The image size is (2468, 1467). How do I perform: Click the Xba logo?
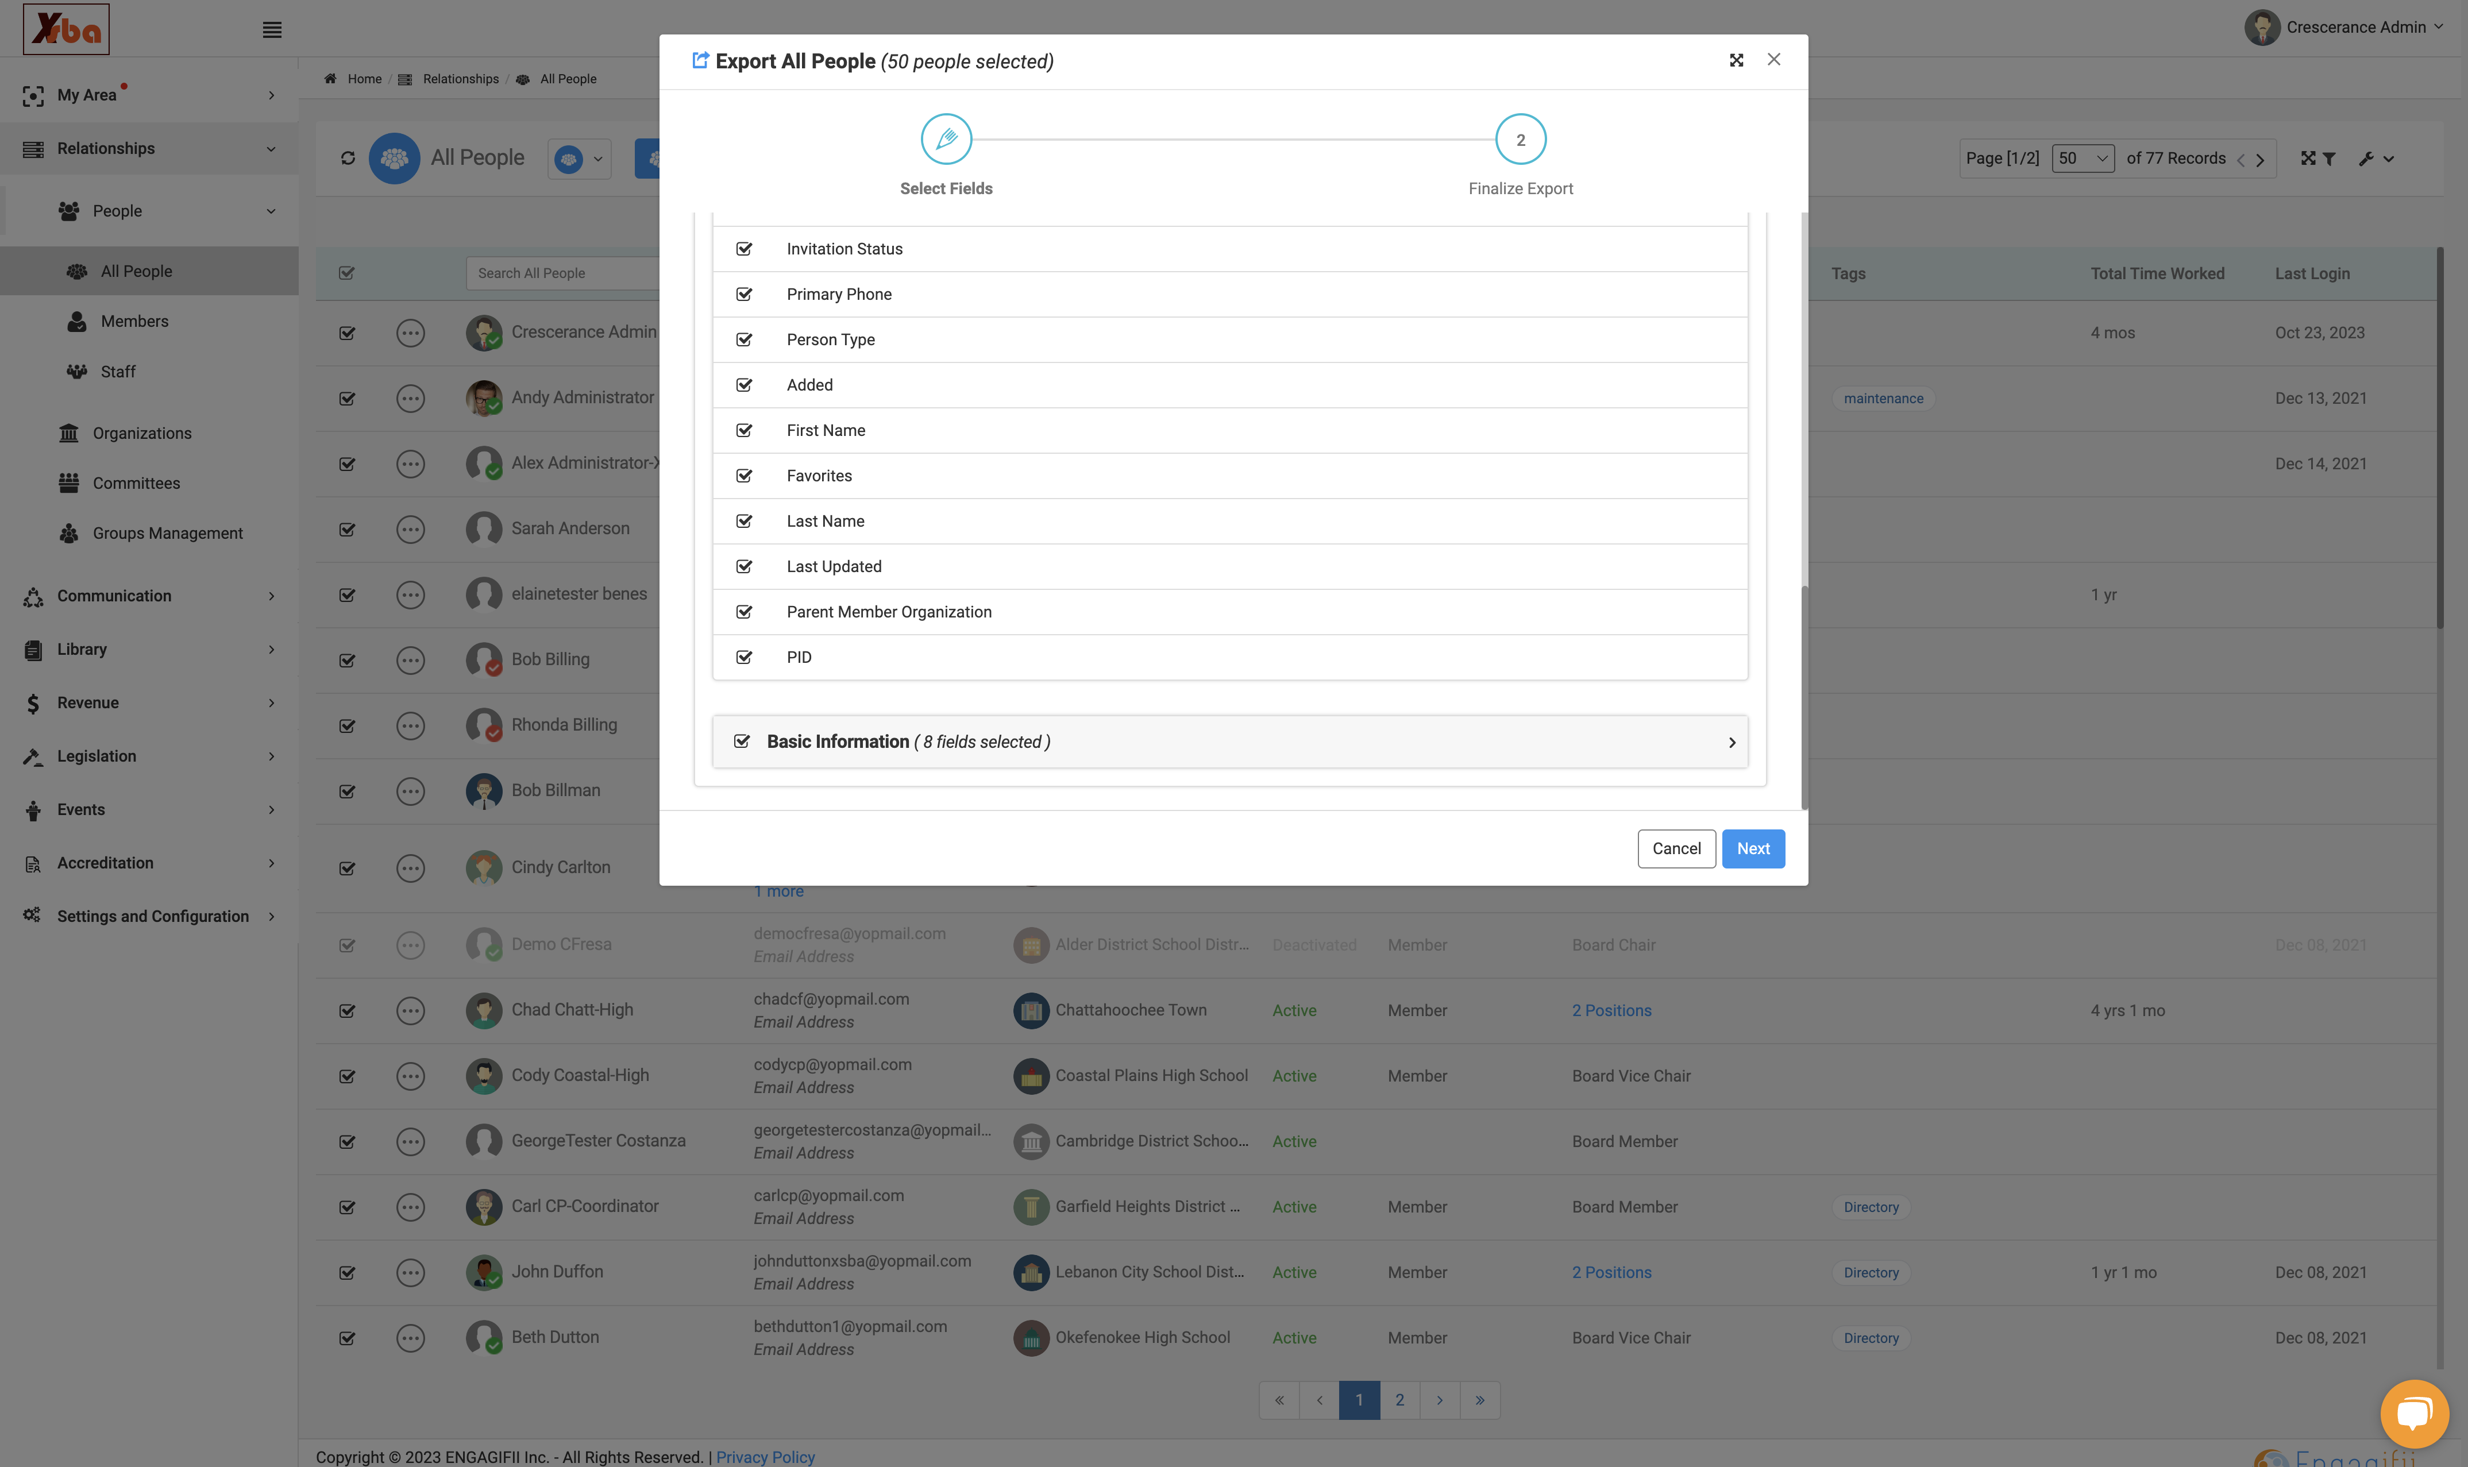click(66, 29)
